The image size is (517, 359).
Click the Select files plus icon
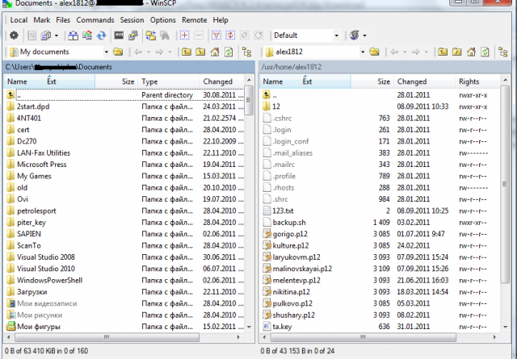pyautogui.click(x=185, y=35)
